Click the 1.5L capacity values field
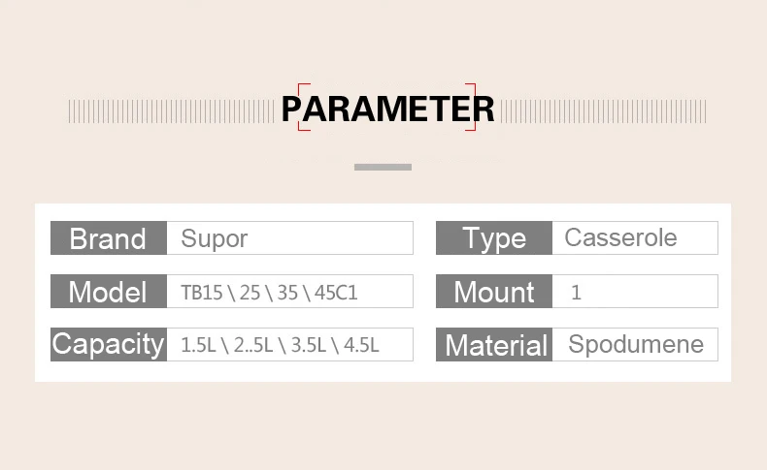Viewport: 767px width, 470px height. [289, 345]
